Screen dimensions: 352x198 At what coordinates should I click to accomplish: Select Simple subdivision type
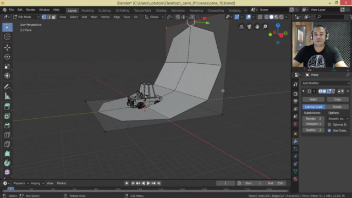pyautogui.click(x=337, y=107)
